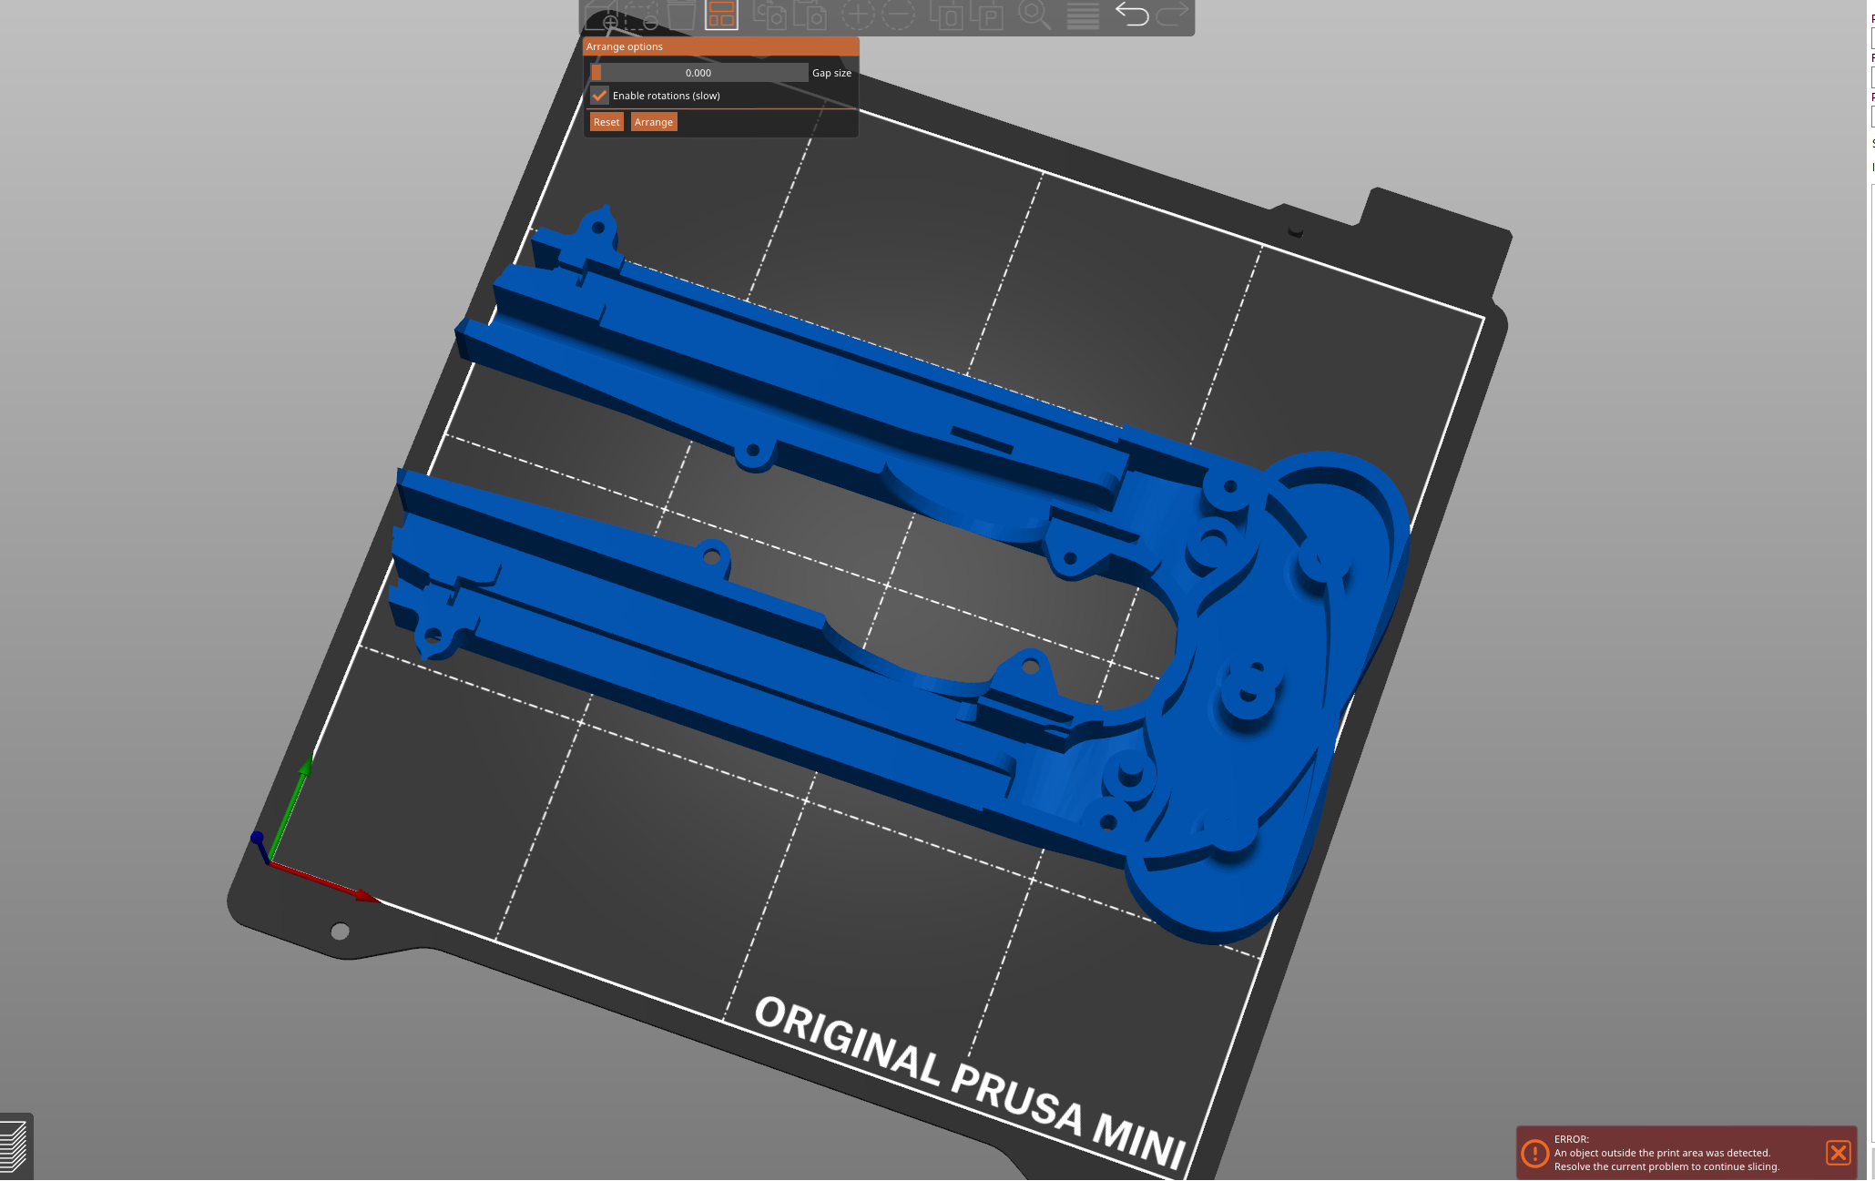
Task: Click the Gap size label
Action: 831,73
